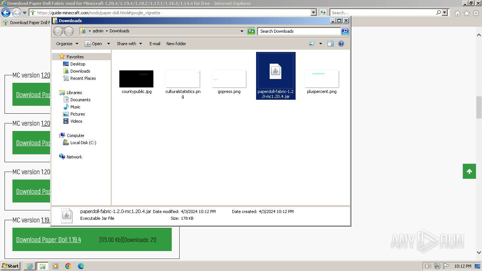Select the Download Paper Doll browser tab
Viewport: 482px width, 271px height.
click(x=26, y=23)
